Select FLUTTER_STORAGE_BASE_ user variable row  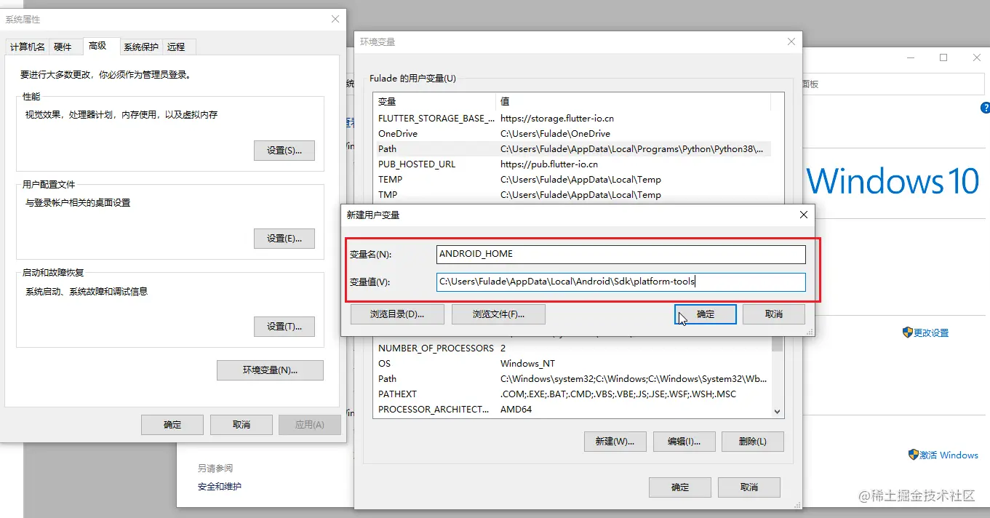(x=572, y=118)
